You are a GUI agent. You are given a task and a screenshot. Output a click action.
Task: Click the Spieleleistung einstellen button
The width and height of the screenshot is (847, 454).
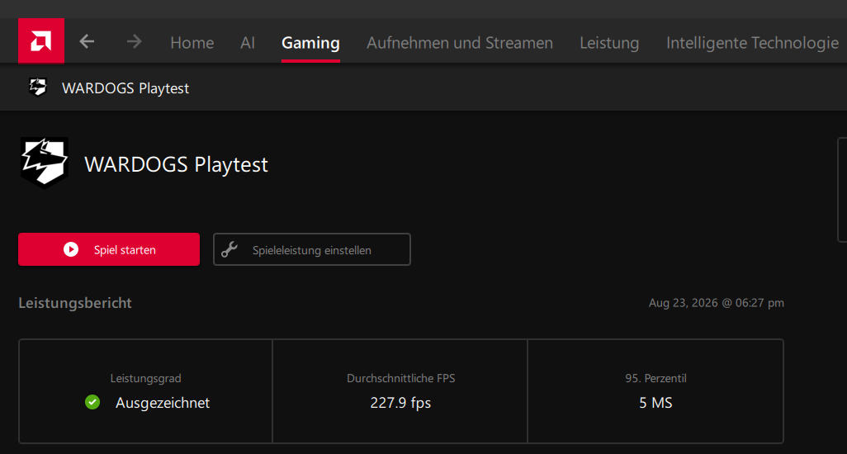(312, 249)
